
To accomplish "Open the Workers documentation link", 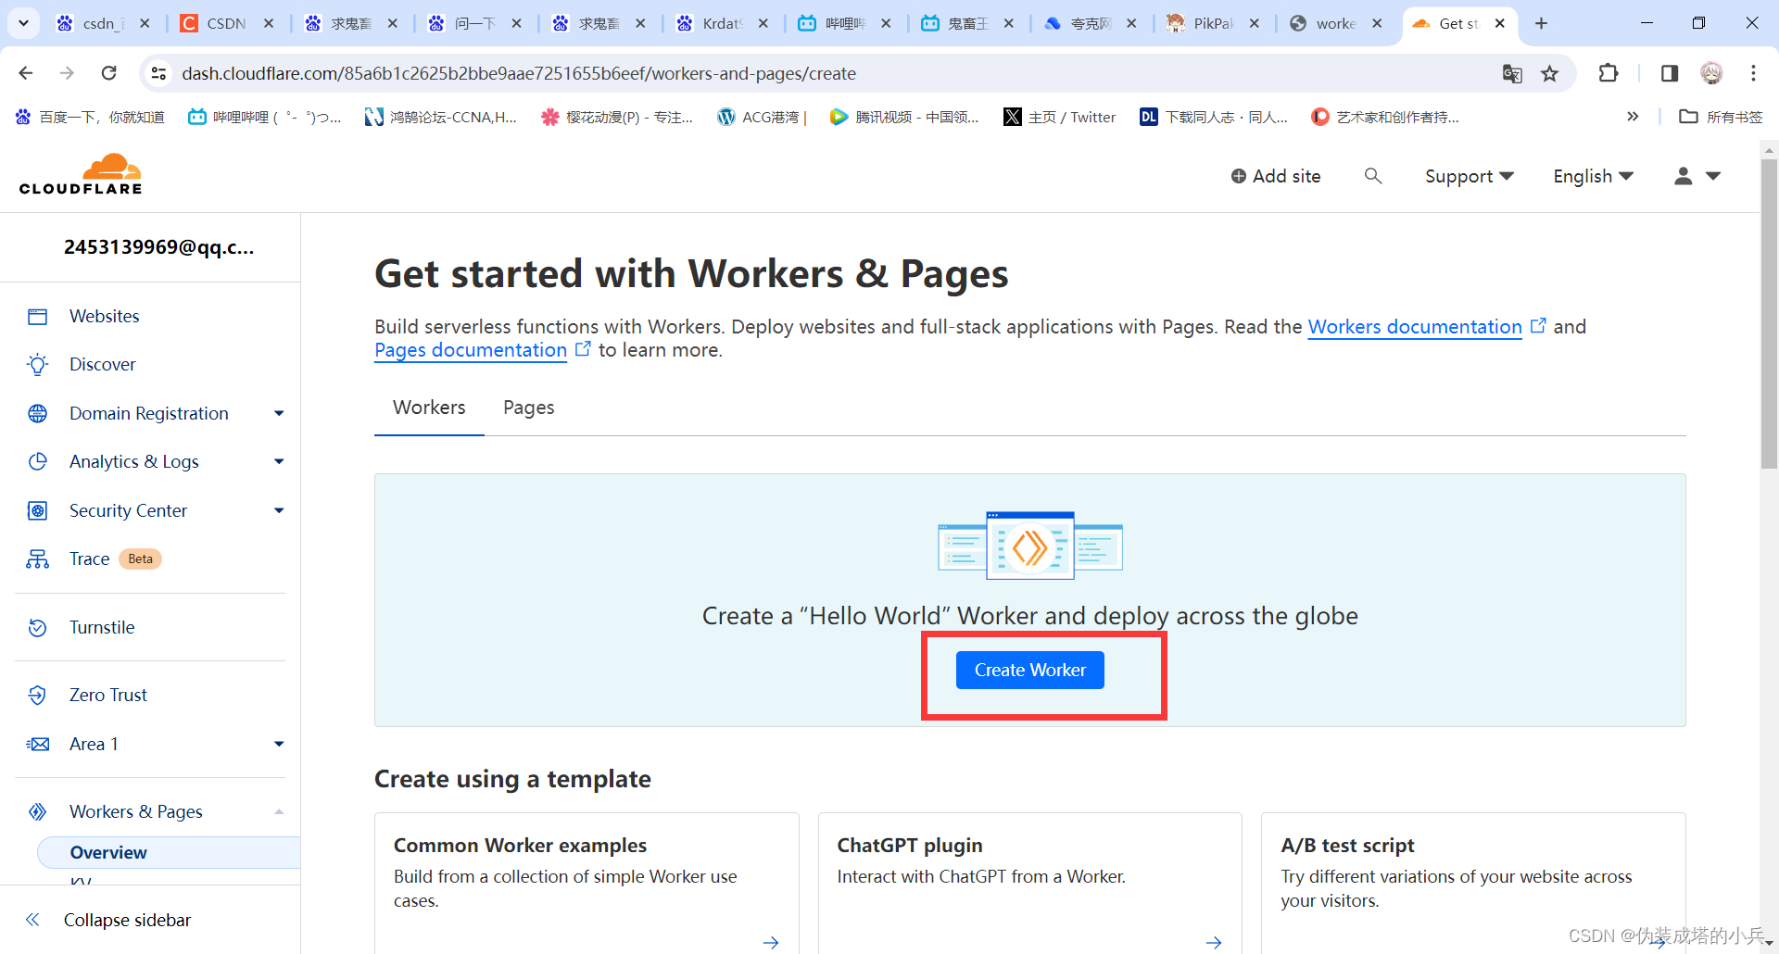I will point(1415,327).
